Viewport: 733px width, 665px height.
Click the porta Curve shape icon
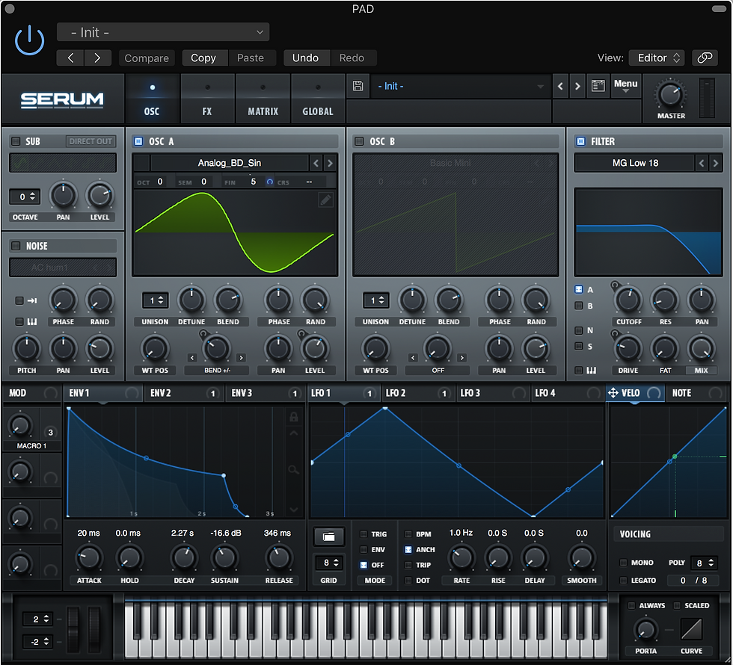click(x=691, y=628)
